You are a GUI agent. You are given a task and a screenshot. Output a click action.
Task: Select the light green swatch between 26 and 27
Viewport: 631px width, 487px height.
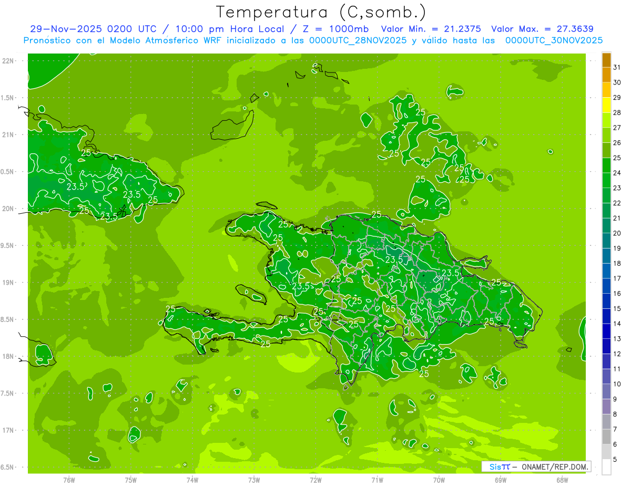click(606, 136)
